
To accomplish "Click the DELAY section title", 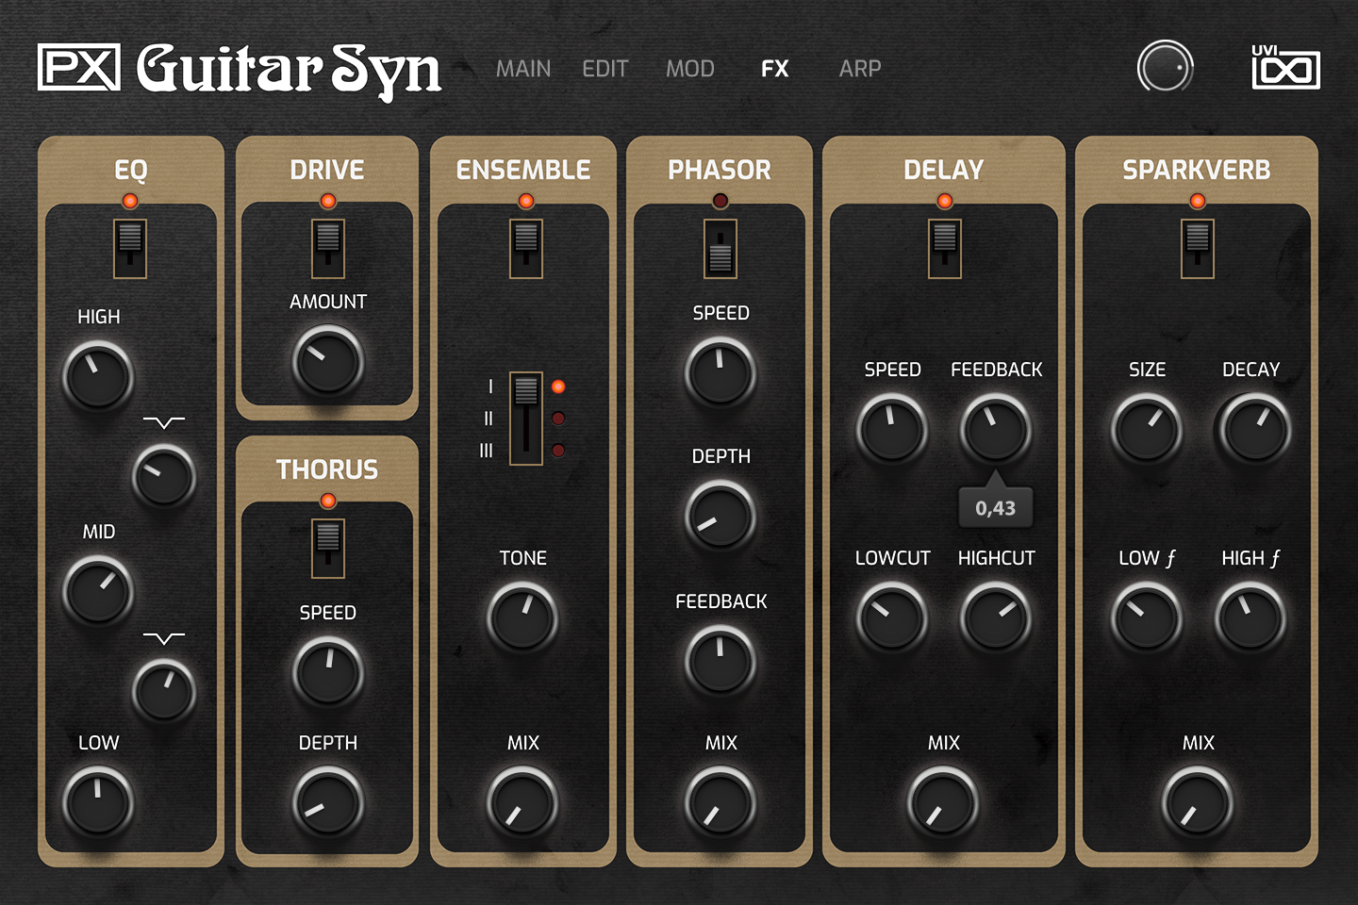I will [x=944, y=170].
